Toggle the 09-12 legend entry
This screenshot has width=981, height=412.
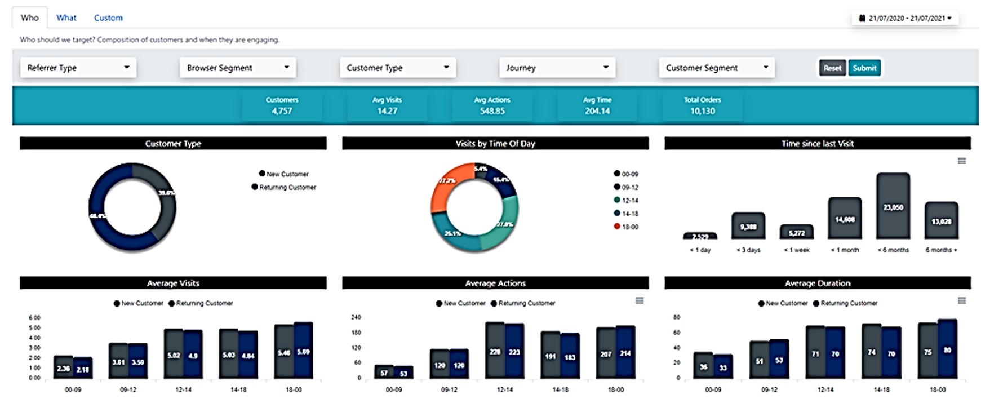(626, 187)
